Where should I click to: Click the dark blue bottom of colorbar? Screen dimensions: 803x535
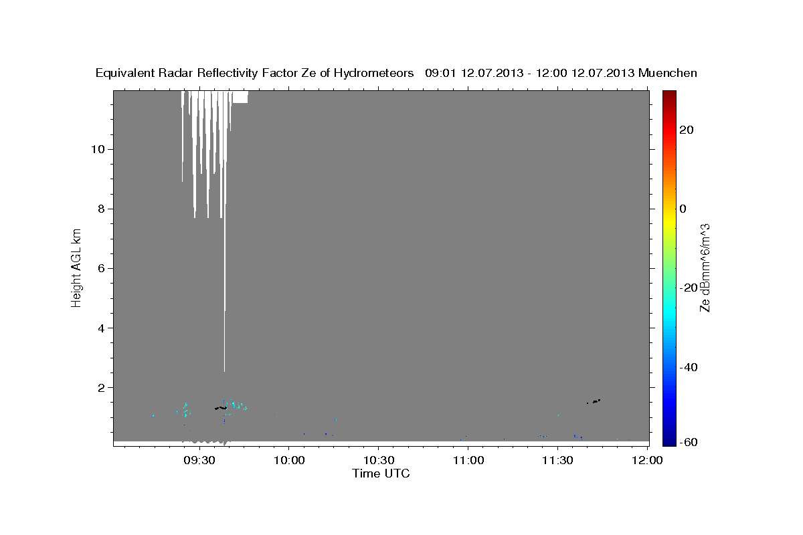(x=668, y=440)
